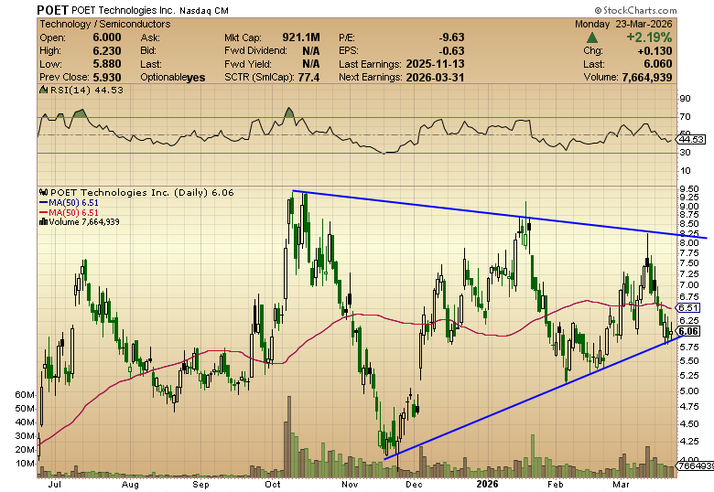Image resolution: width=714 pixels, height=492 pixels.
Task: Click the Dec label on the time axis
Action: [414, 485]
